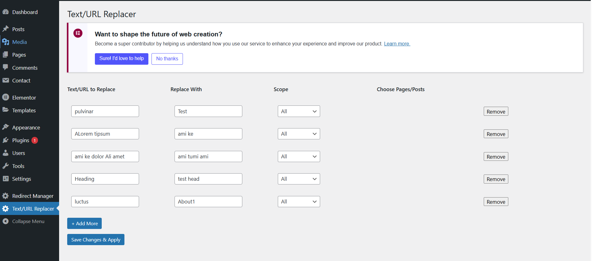Click the Elementor logo icon in sidebar
This screenshot has height=261, width=592.
pyautogui.click(x=6, y=97)
